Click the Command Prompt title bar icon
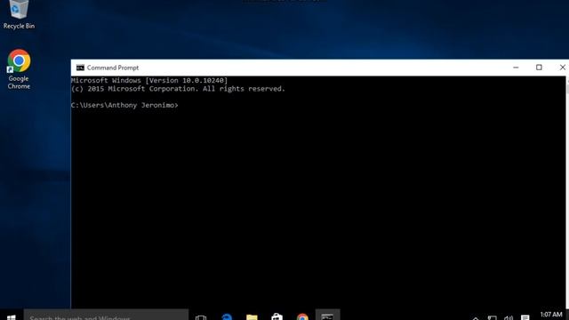Screen dimensions: 569x320 tap(80, 68)
